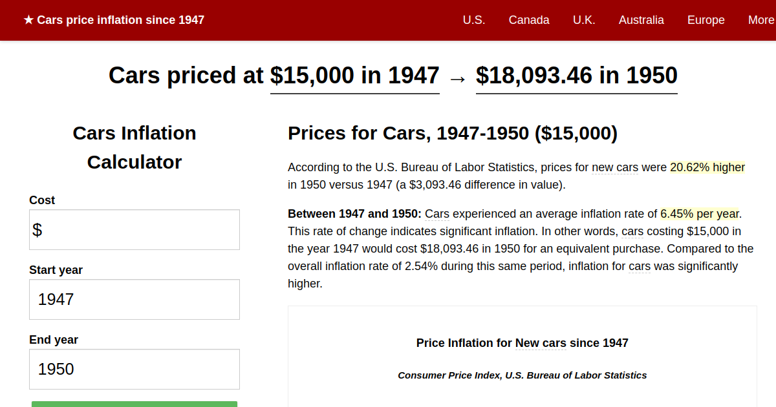The image size is (776, 407).
Task: Click the underlined "$18,093.46 in 1950" heading text
Action: pyautogui.click(x=576, y=76)
